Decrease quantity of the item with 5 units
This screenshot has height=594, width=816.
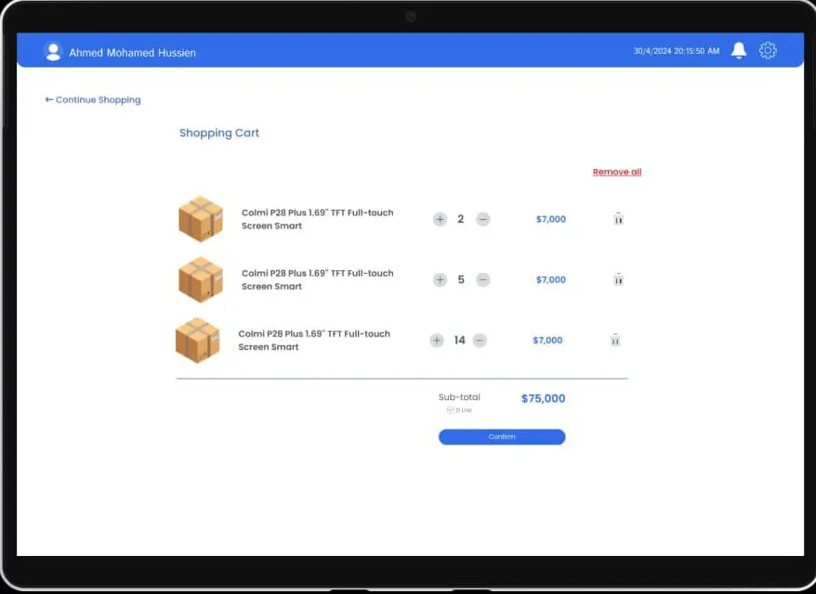tap(483, 279)
